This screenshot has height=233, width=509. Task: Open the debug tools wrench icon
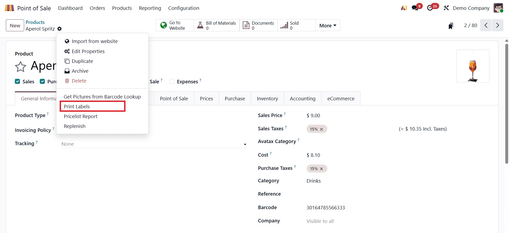tap(446, 8)
